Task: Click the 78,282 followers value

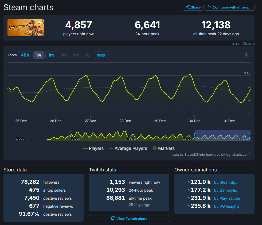Action: click(x=30, y=182)
